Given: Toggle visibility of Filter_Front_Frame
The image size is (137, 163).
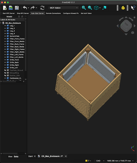Looking at the screenshot, I should pos(5,39).
